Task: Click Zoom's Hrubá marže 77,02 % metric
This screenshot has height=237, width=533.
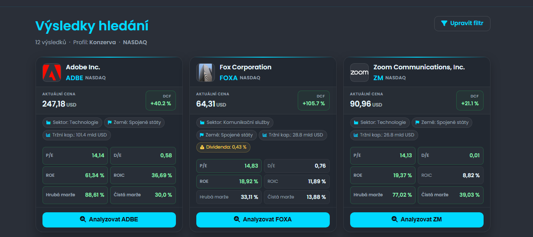Action: click(x=383, y=195)
